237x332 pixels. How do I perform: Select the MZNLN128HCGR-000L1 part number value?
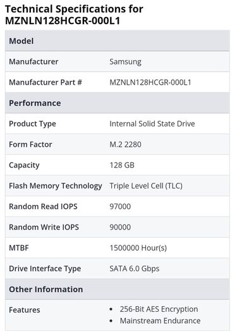pos(150,82)
